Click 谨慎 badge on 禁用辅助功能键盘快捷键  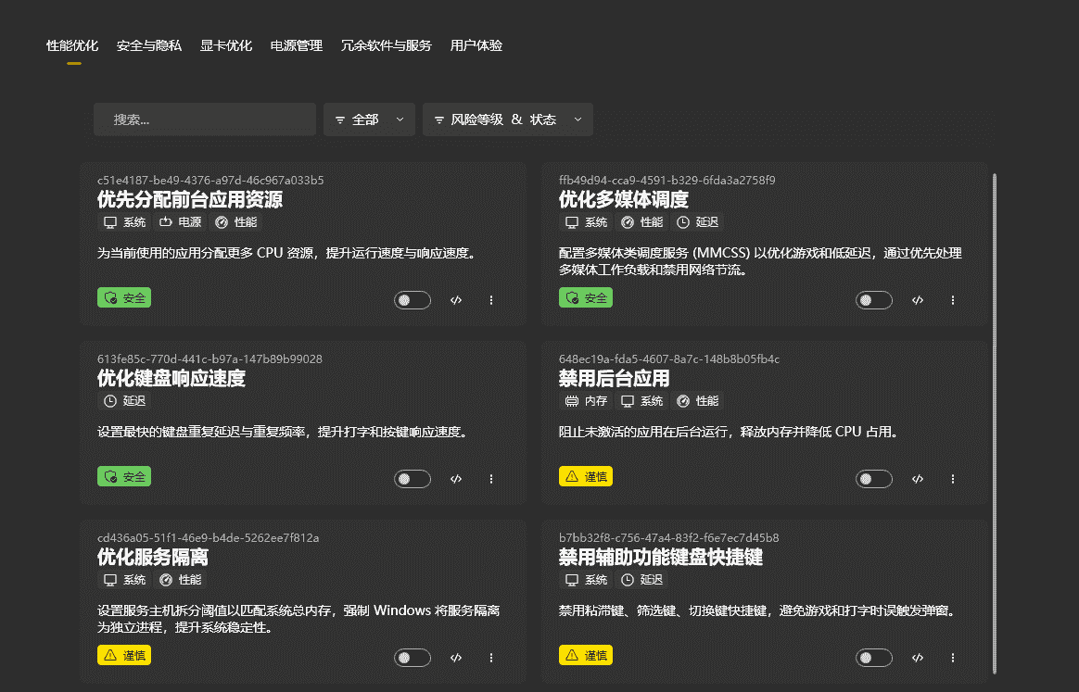(x=586, y=656)
